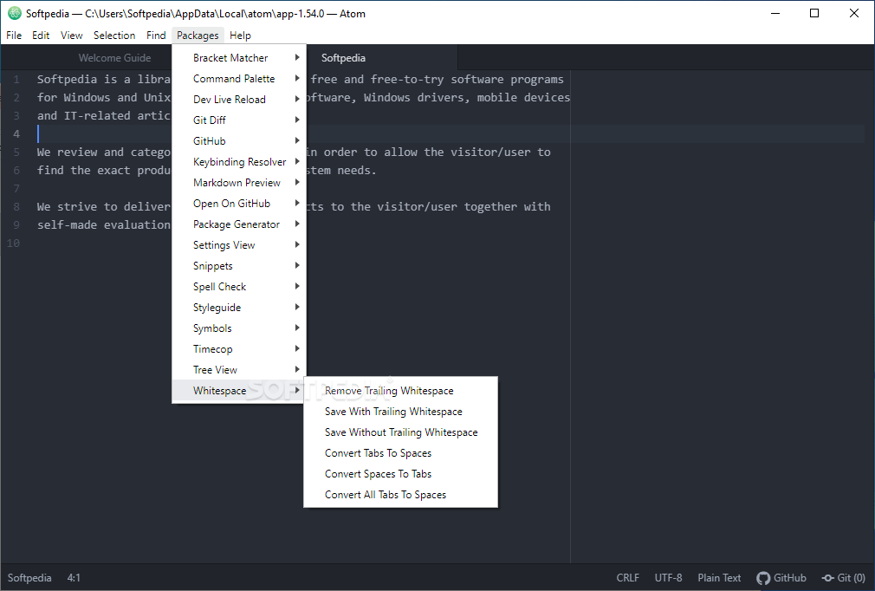The height and width of the screenshot is (591, 875).
Task: Open the Package Generator submenu
Action: pyautogui.click(x=239, y=224)
